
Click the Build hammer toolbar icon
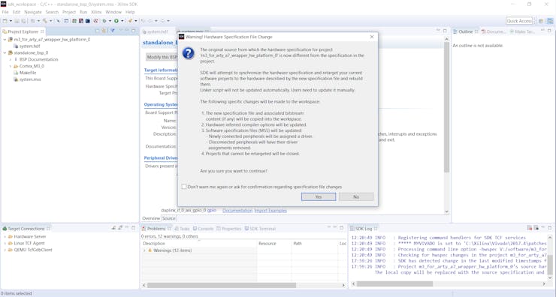(x=44, y=21)
